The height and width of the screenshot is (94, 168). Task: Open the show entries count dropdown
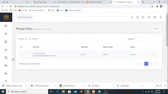click(28, 39)
